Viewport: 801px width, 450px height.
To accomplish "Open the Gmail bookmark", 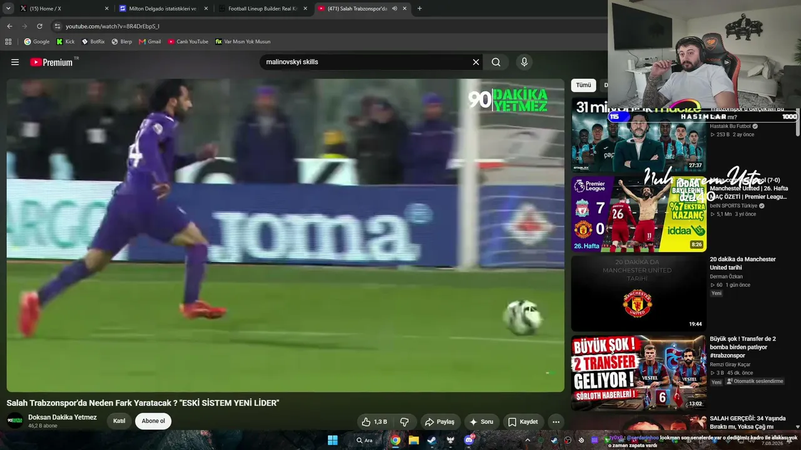I will [150, 42].
